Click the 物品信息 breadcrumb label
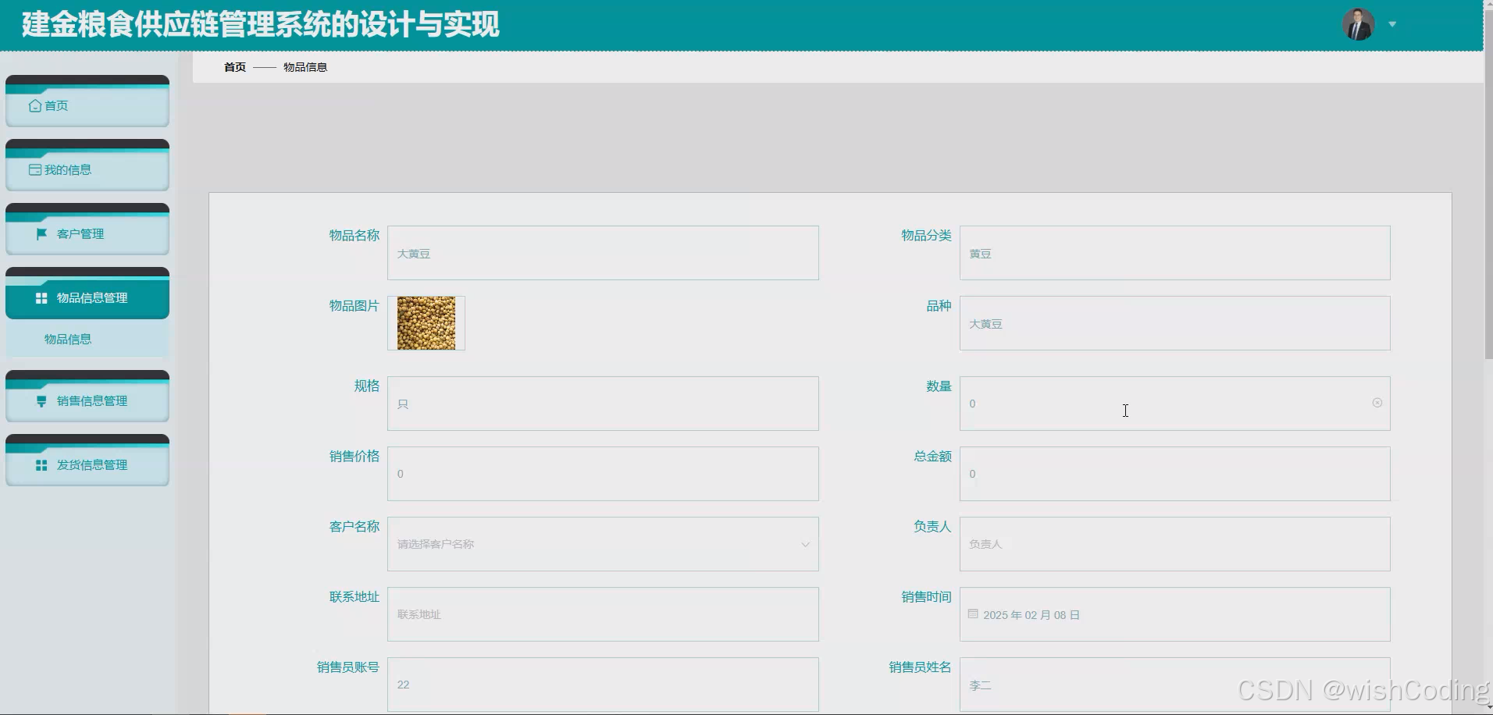This screenshot has height=715, width=1493. [x=305, y=67]
